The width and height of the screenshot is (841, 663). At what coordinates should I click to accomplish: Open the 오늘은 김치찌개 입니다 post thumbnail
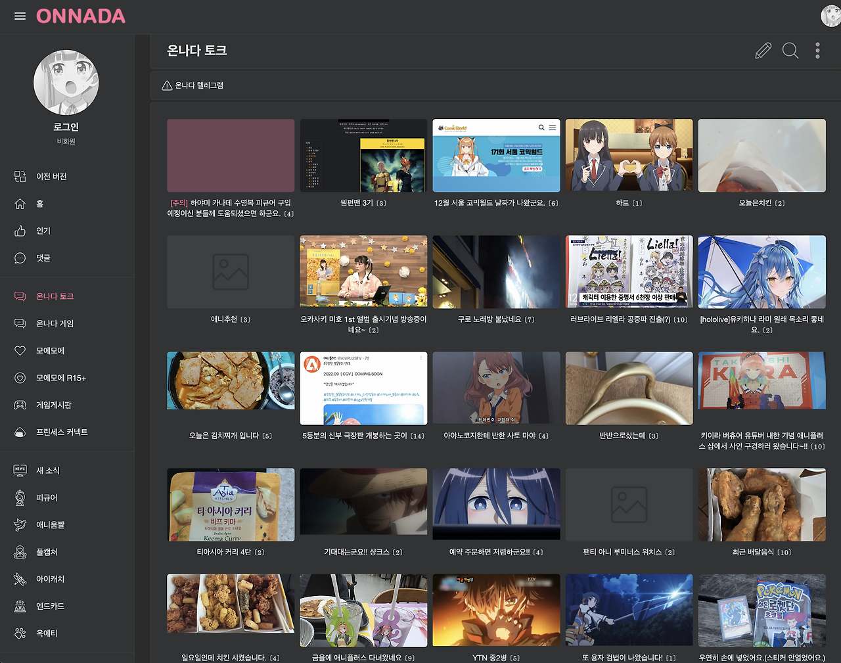pyautogui.click(x=231, y=381)
